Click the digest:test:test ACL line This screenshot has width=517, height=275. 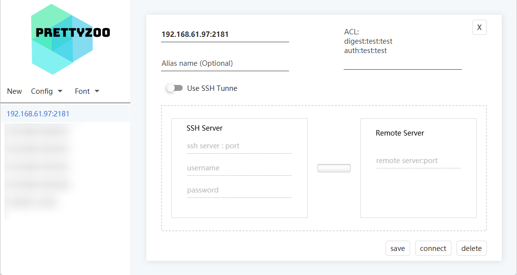click(x=368, y=41)
